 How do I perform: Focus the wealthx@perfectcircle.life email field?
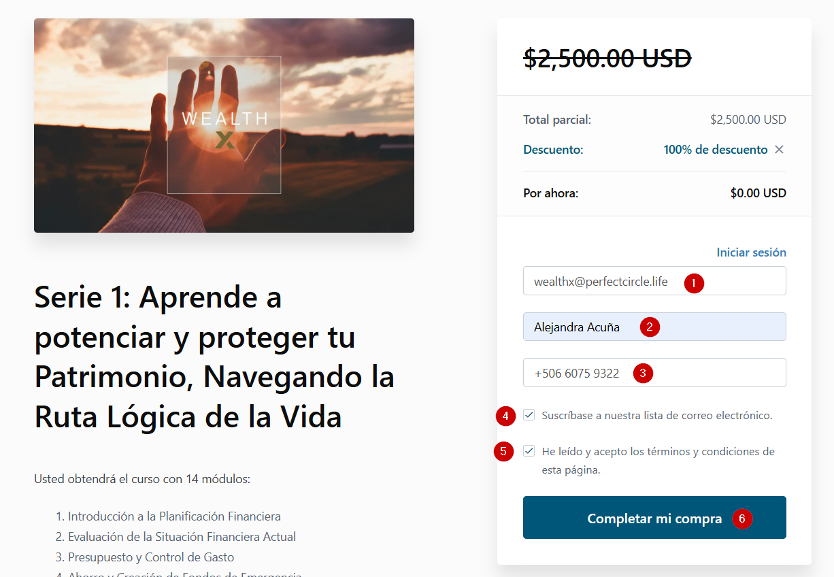654,281
